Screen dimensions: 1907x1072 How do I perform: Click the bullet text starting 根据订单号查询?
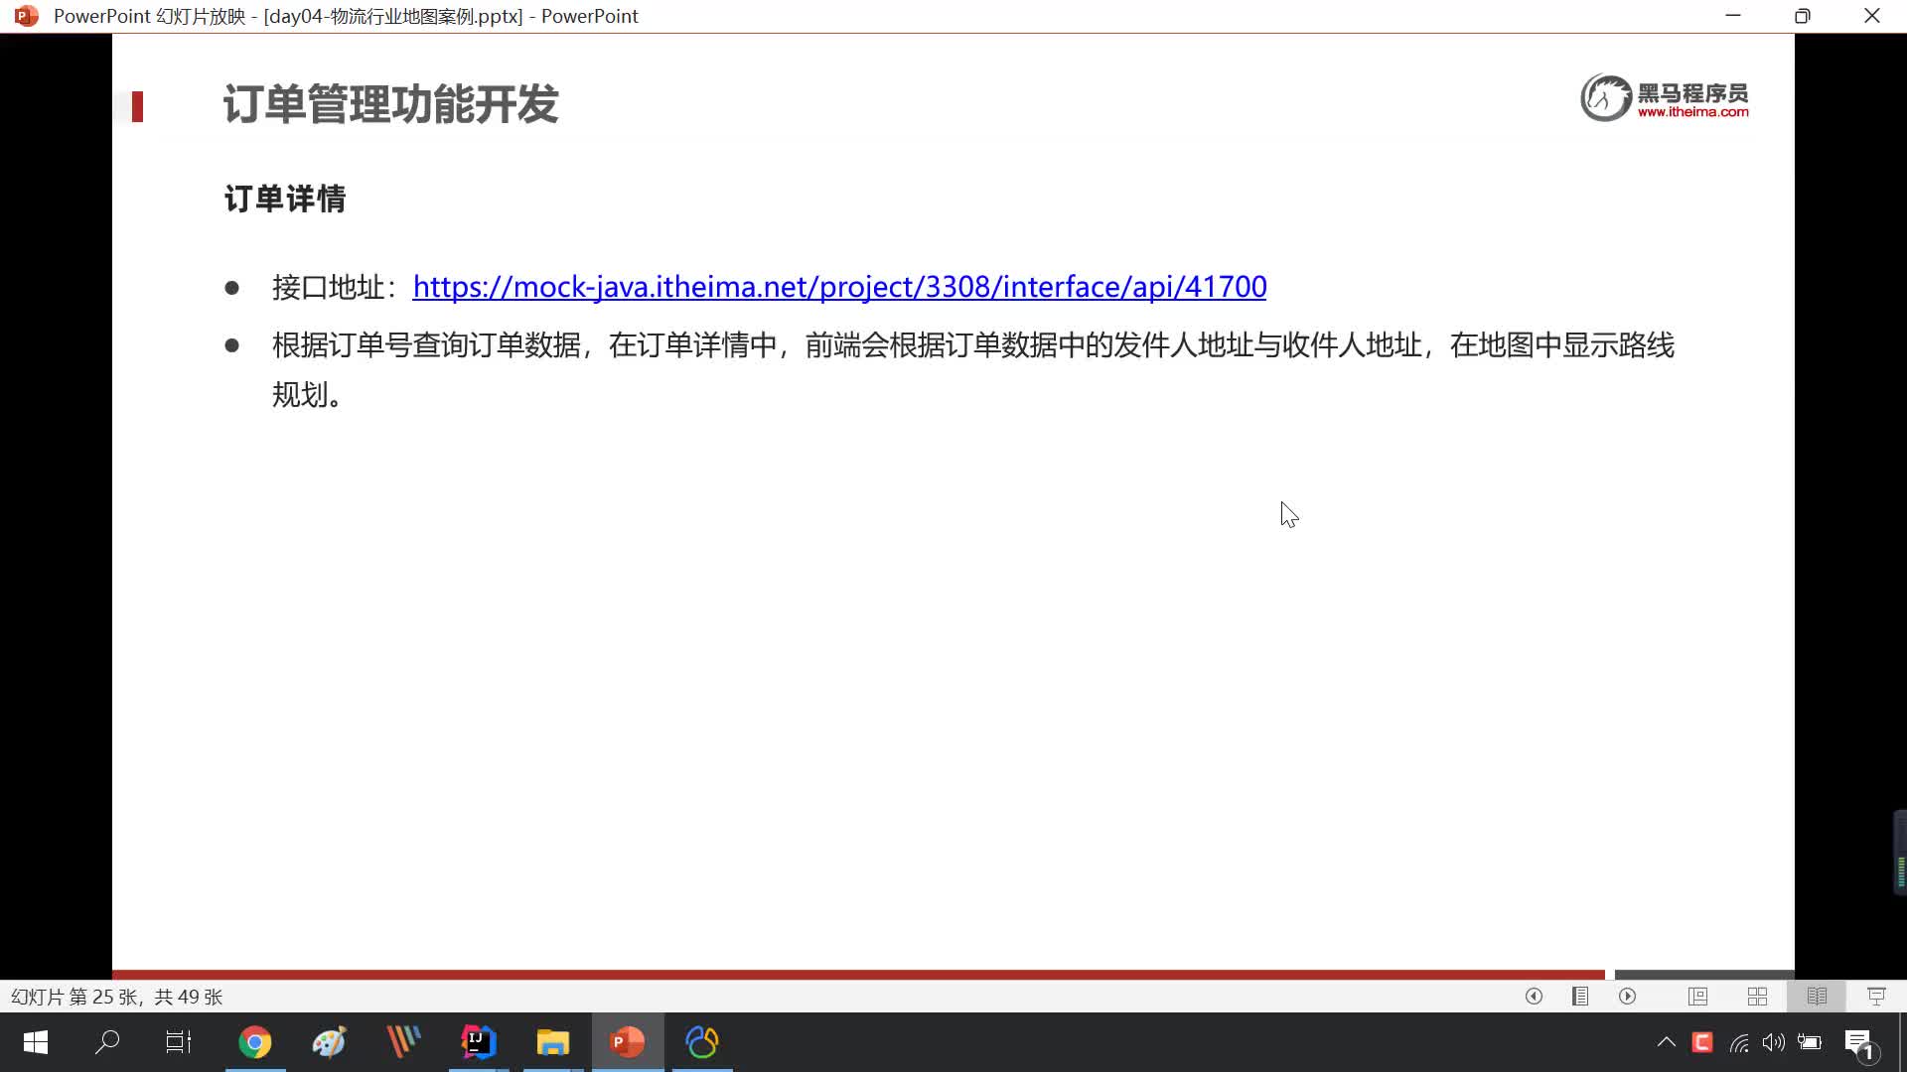(973, 369)
